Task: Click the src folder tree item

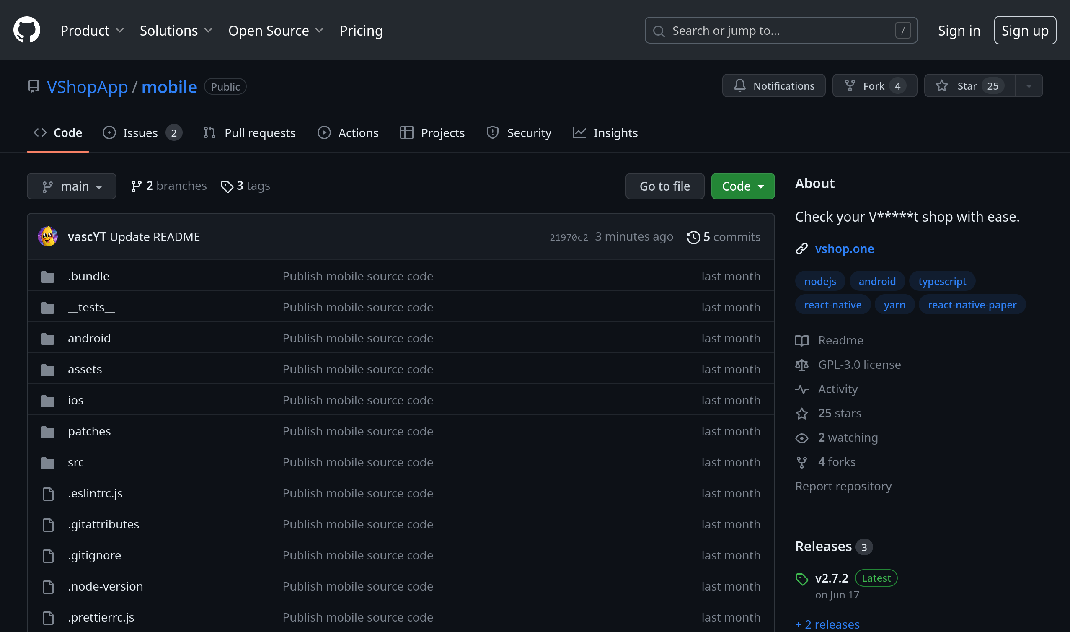Action: [76, 461]
